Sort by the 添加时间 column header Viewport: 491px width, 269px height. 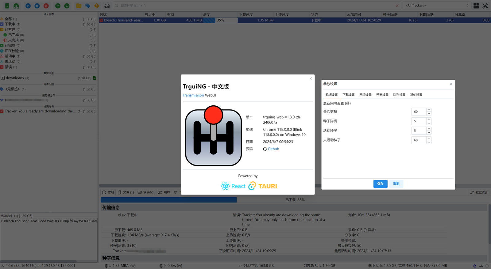(364, 14)
